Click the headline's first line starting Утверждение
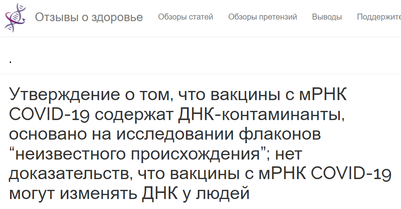This screenshot has height=209, width=401. 178,95
